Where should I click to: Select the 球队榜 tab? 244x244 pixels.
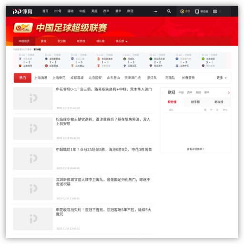pos(101,41)
